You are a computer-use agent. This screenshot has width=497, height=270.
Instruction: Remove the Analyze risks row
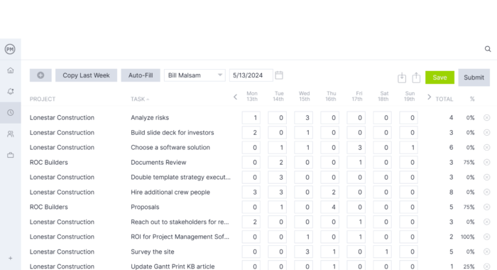tap(487, 118)
